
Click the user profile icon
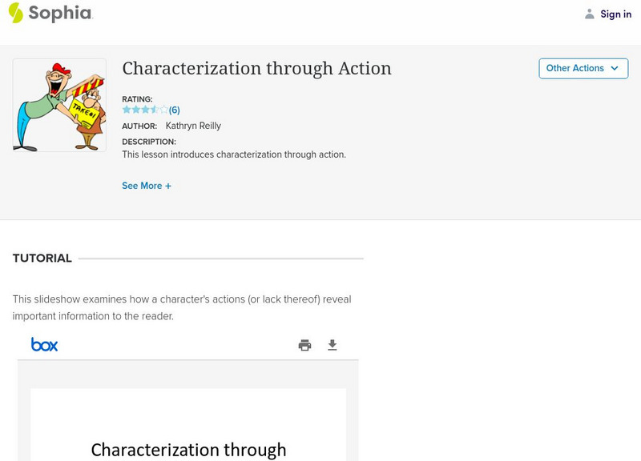coord(590,14)
